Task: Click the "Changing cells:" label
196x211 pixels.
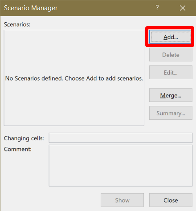Action: coord(24,138)
